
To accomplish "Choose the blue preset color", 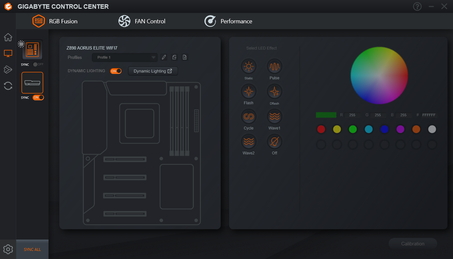I will [384, 129].
